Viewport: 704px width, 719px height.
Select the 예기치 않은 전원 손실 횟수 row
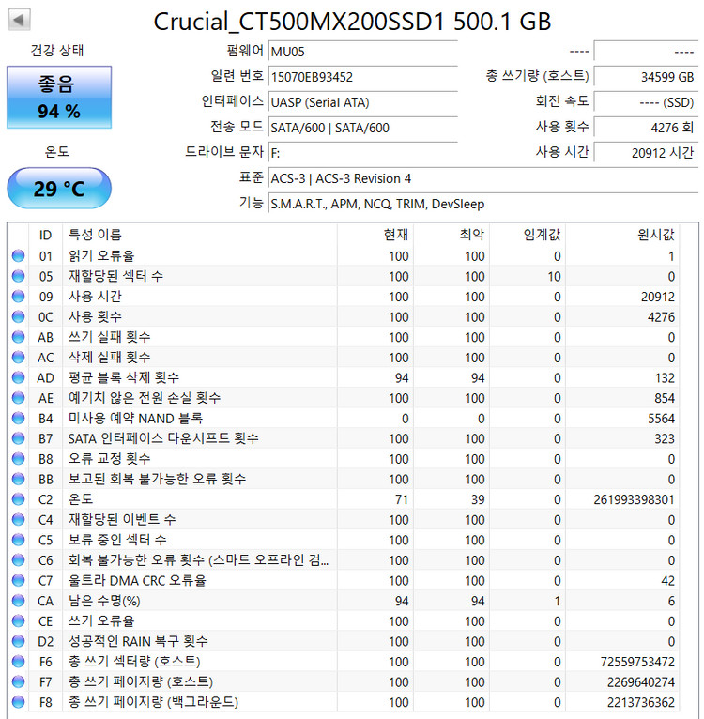coord(344,398)
